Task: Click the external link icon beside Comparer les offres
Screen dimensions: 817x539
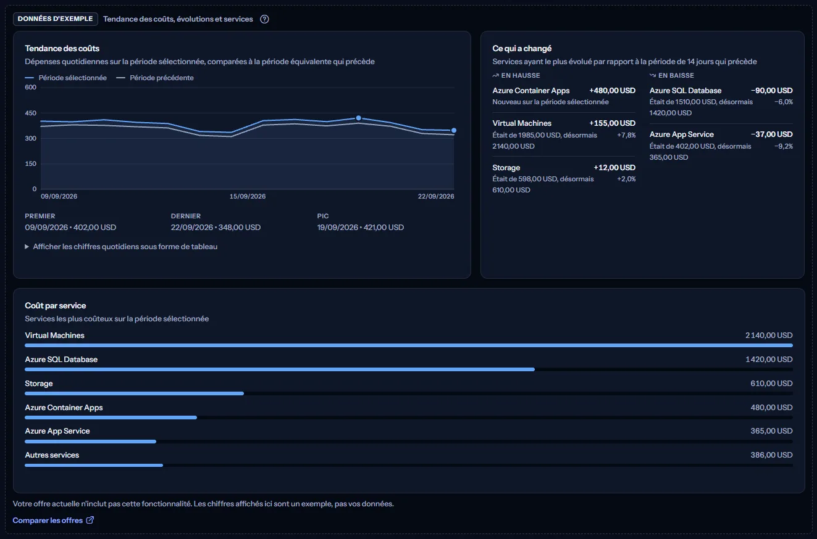Action: click(x=90, y=520)
